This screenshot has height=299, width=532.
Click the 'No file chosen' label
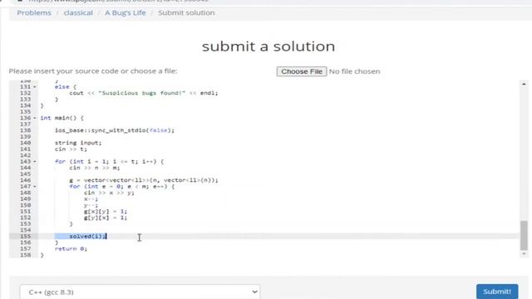click(x=355, y=71)
